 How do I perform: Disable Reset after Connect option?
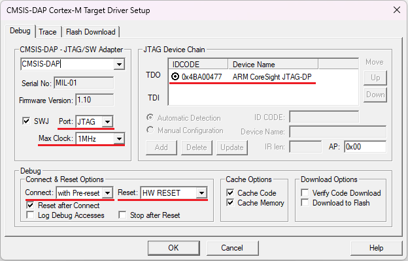pyautogui.click(x=31, y=204)
